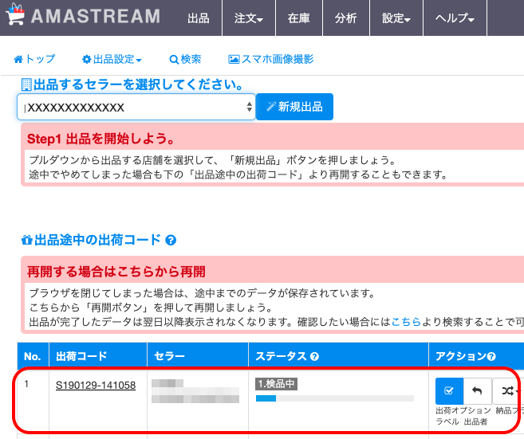Click the 出荷コード column header
The image size is (524, 439).
81,356
